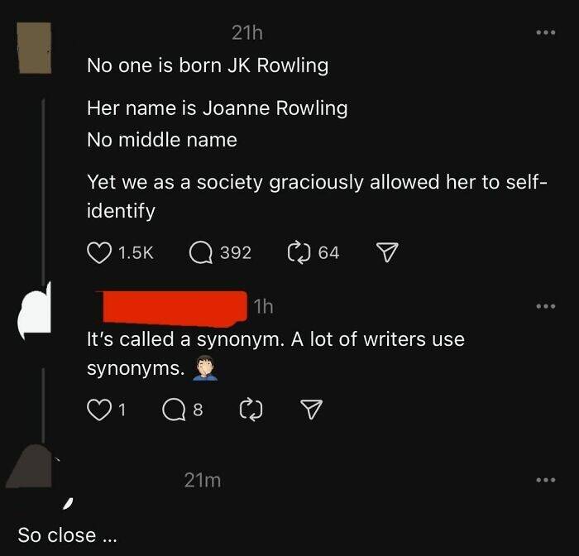The width and height of the screenshot is (579, 556).
Task: Open the 'So close ...' reply text
Action: [x=67, y=535]
